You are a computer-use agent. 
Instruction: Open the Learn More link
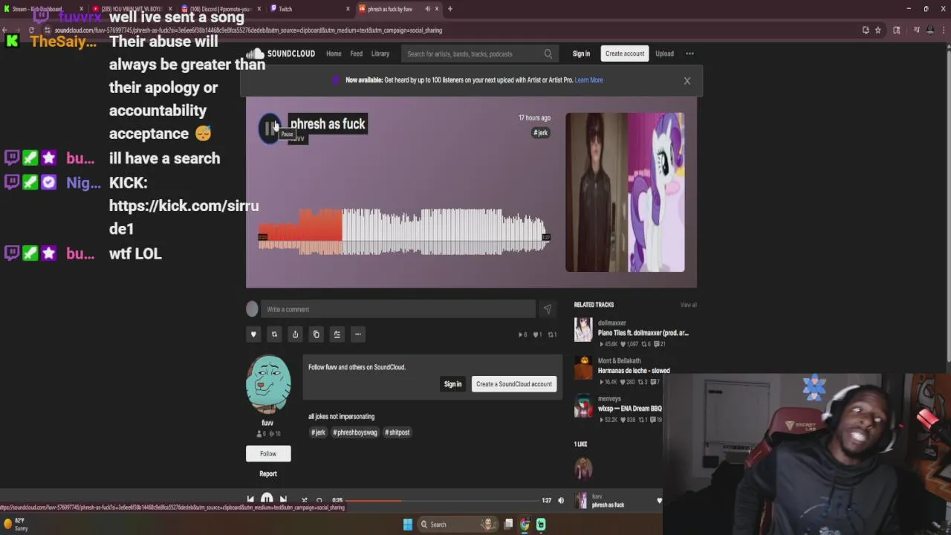(x=588, y=80)
